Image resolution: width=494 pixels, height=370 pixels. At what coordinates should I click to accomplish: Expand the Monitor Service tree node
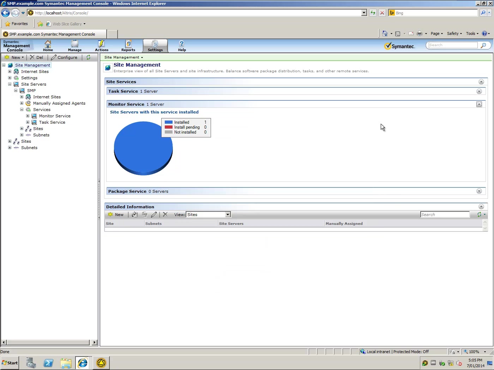[28, 116]
